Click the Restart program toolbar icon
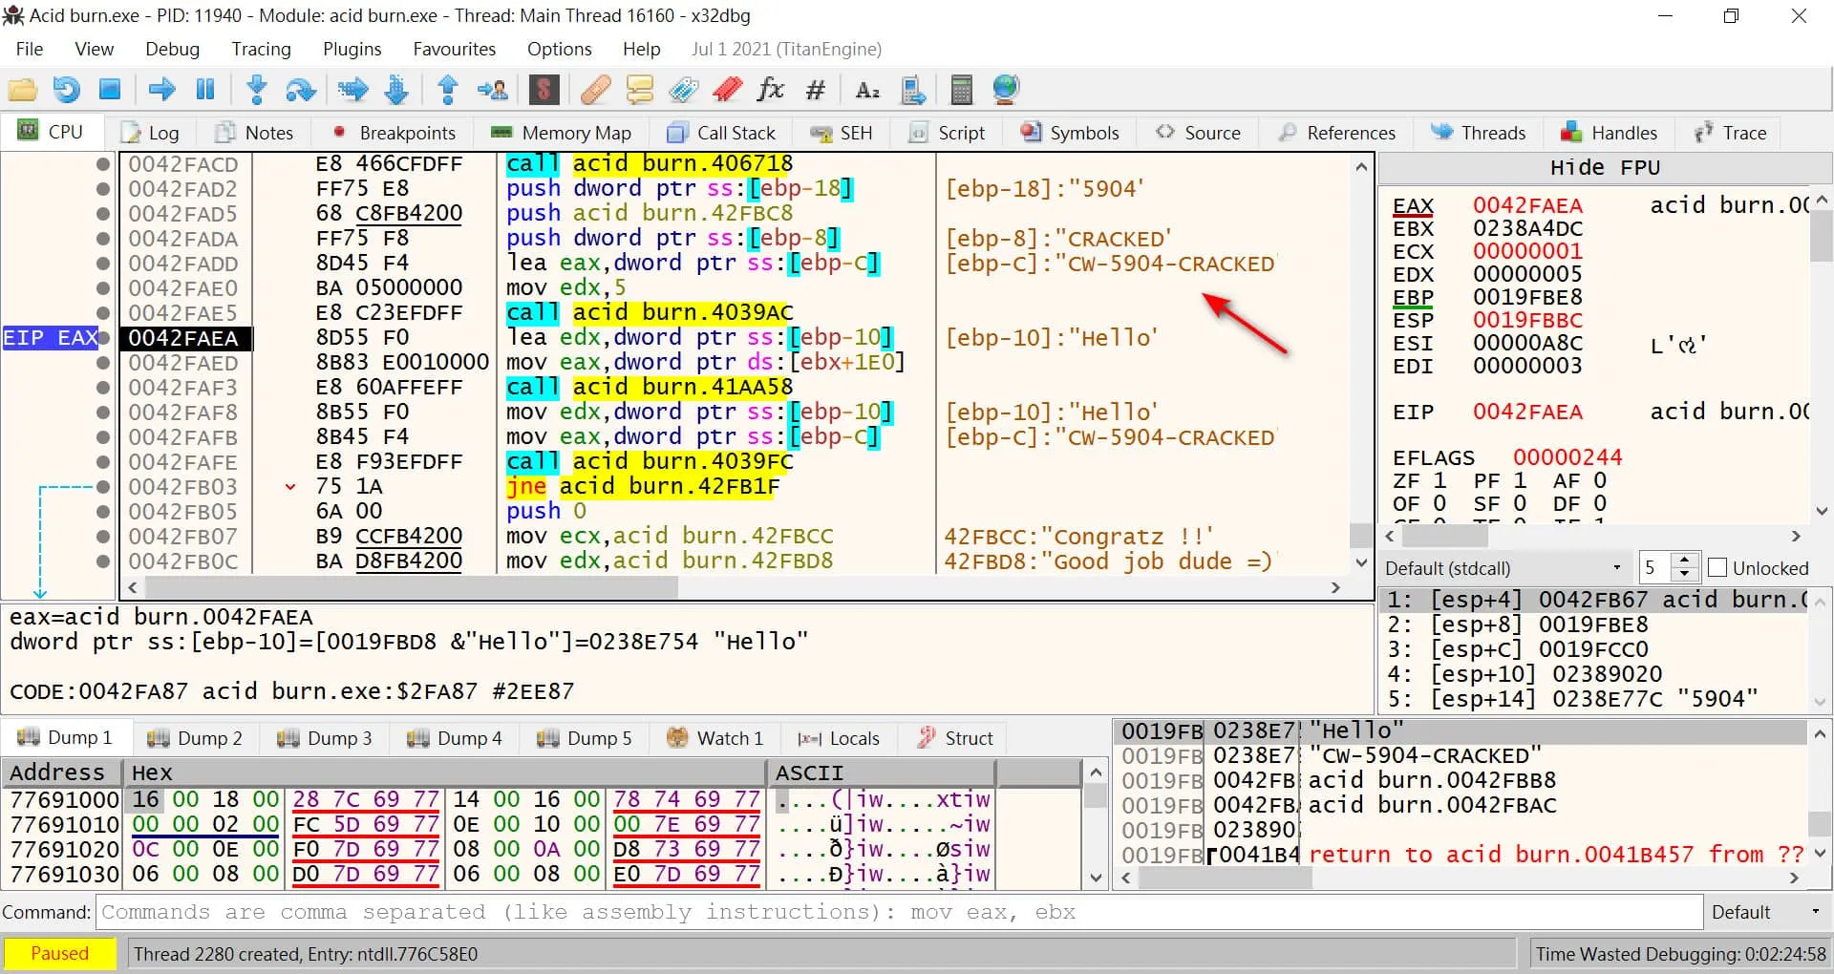The height and width of the screenshot is (974, 1834). [66, 90]
